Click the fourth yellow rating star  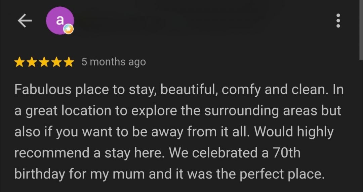pyautogui.click(x=56, y=62)
